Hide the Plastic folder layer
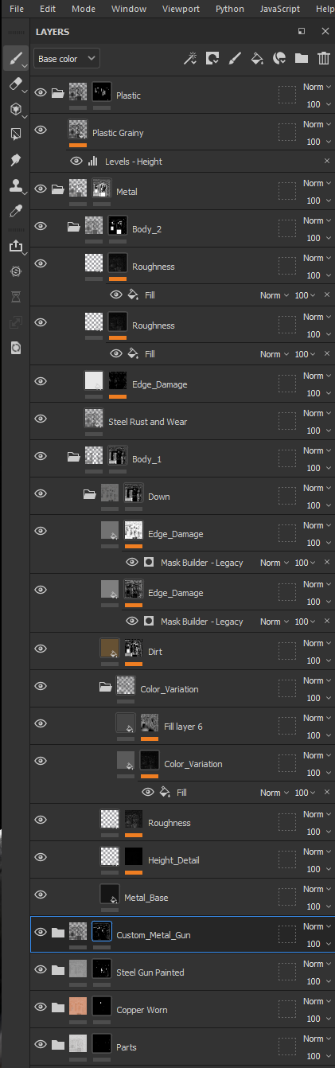 pyautogui.click(x=41, y=94)
